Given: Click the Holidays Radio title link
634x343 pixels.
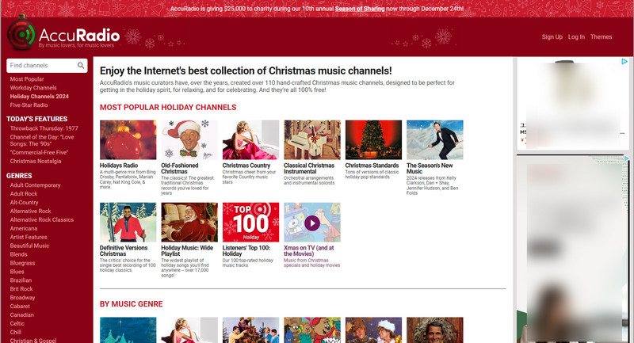Looking at the screenshot, I should coord(119,166).
